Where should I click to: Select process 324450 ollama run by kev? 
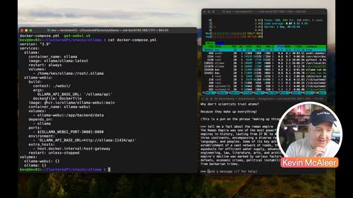(x=265, y=70)
